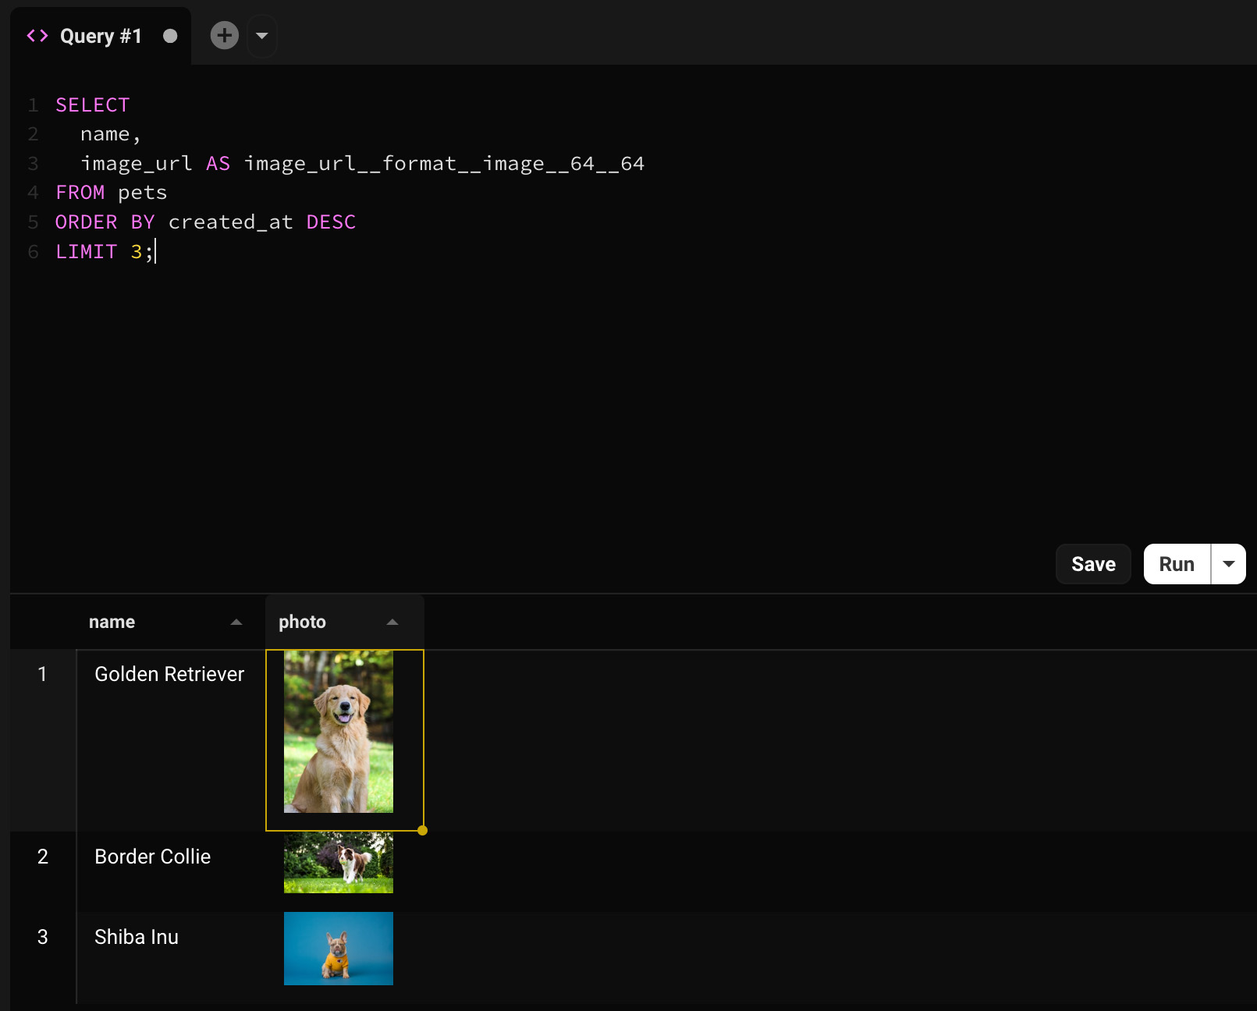Switch to the Query #1 tab
The image size is (1257, 1011).
point(101,36)
